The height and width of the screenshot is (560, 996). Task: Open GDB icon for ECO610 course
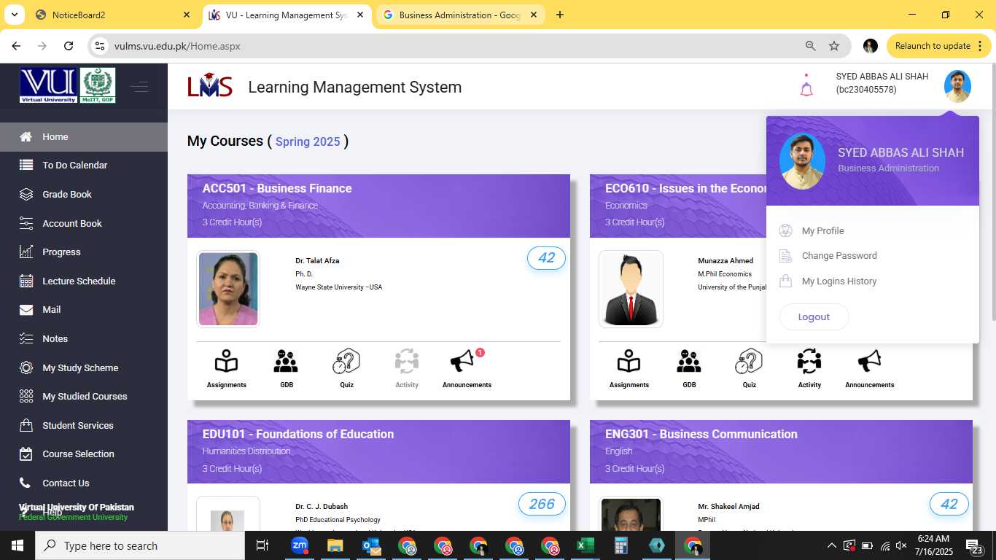(689, 368)
